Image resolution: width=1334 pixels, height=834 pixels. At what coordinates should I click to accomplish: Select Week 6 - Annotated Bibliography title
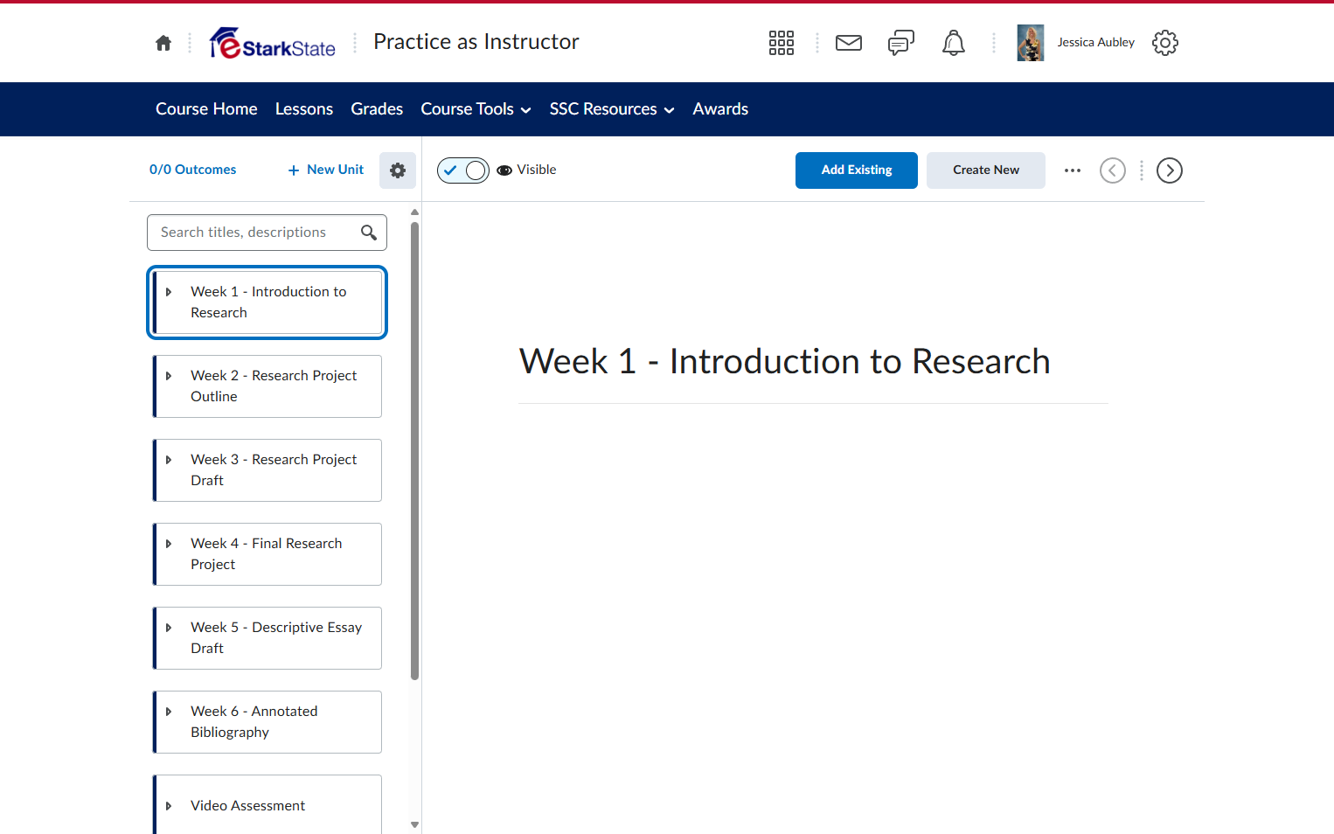[x=254, y=722]
